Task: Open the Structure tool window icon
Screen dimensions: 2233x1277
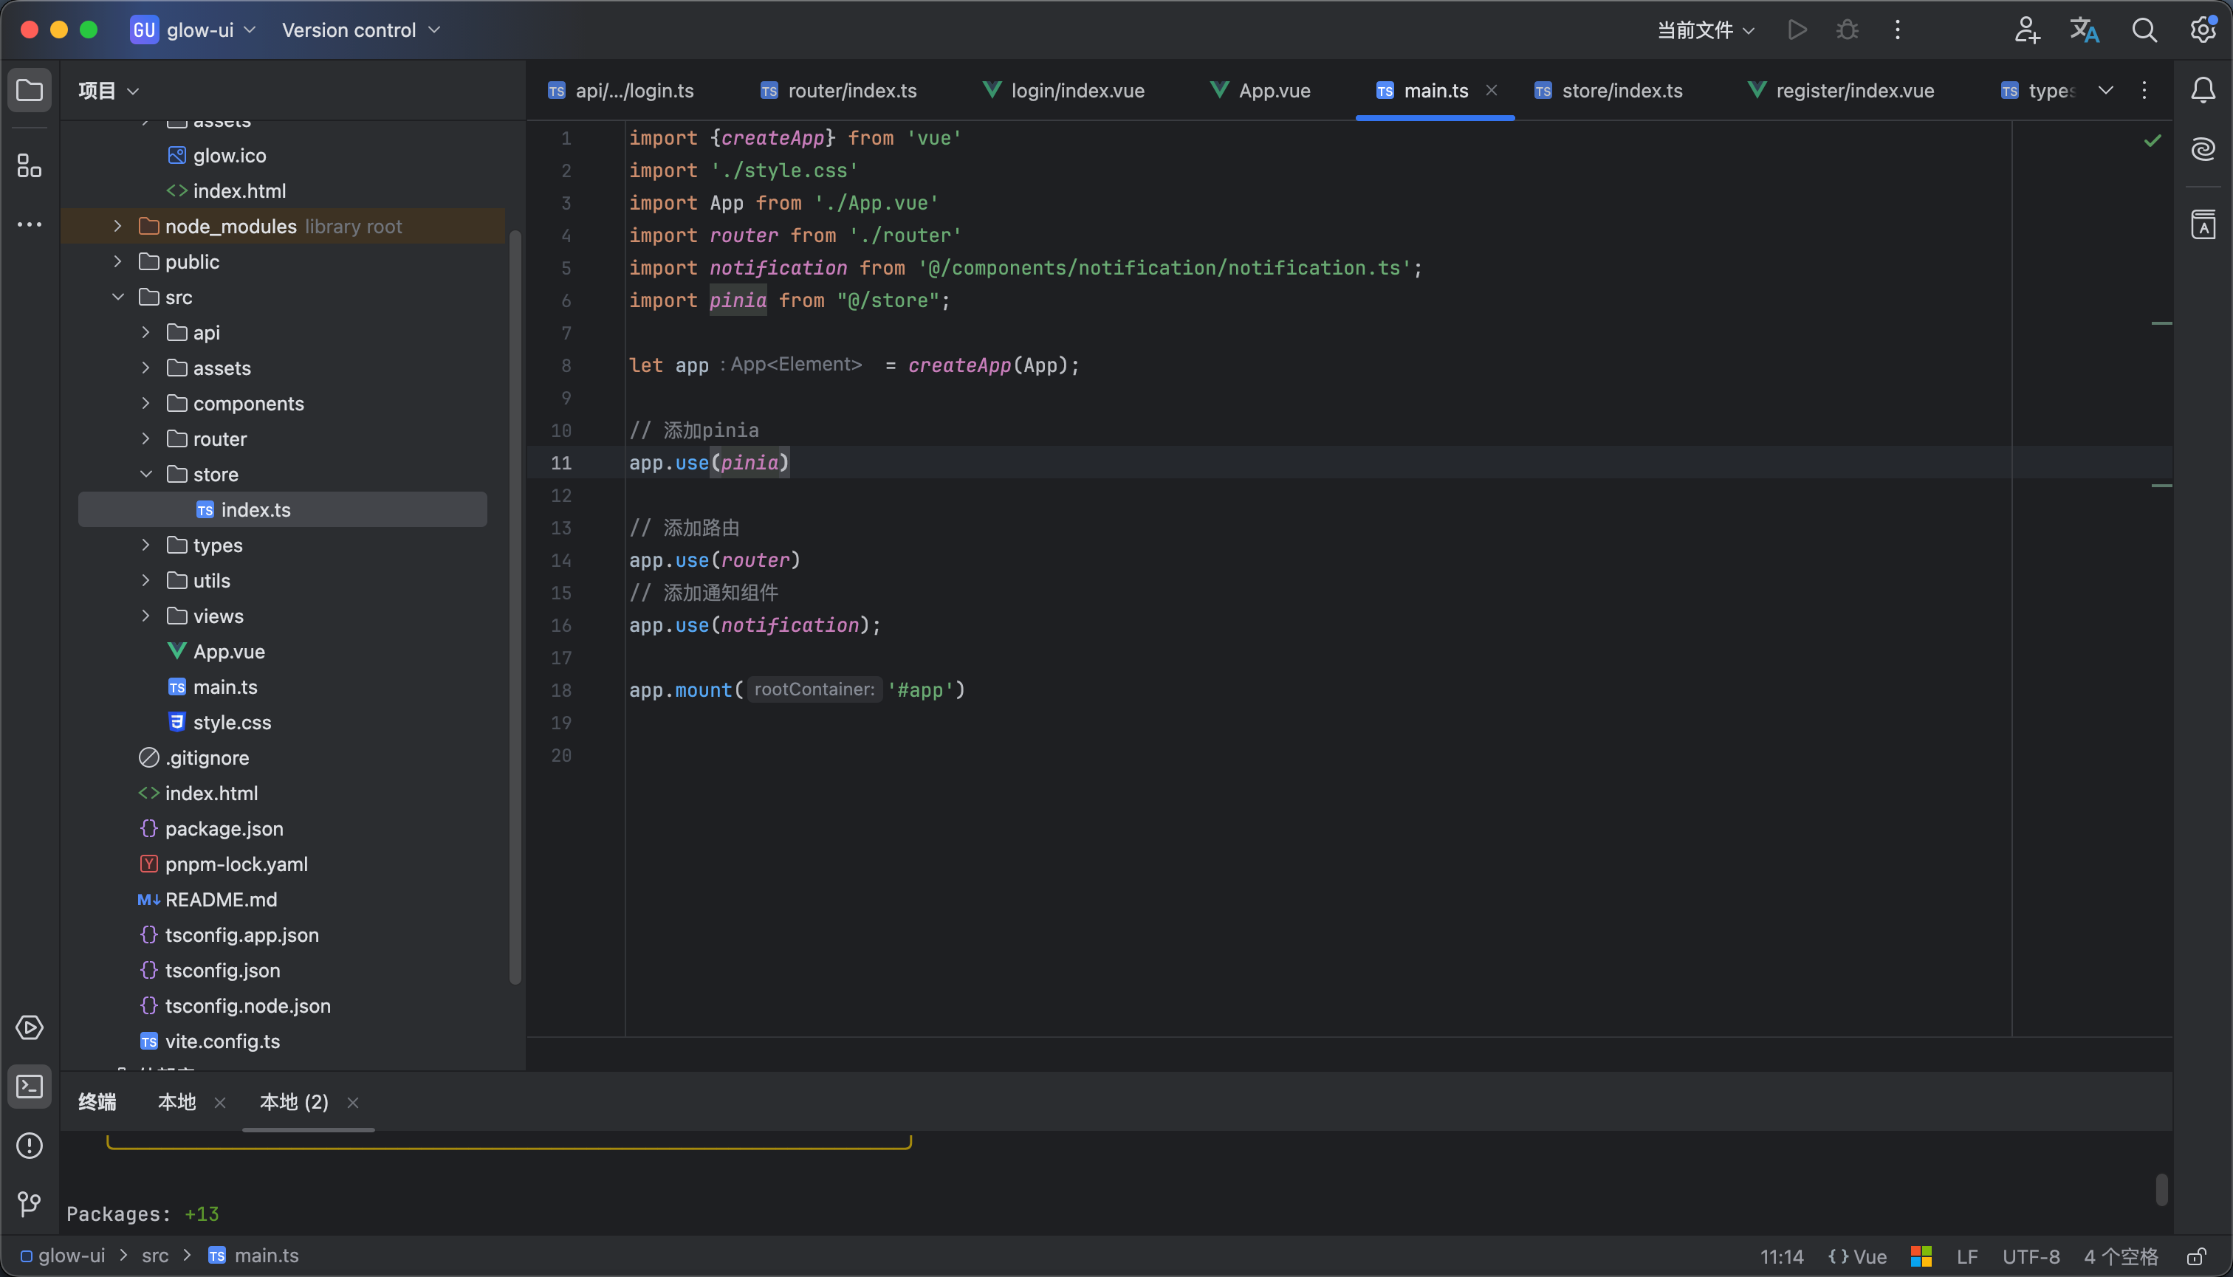Action: coord(29,165)
